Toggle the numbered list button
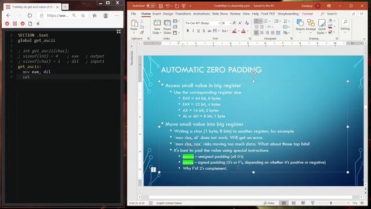The height and width of the screenshot is (209, 371). click(265, 21)
